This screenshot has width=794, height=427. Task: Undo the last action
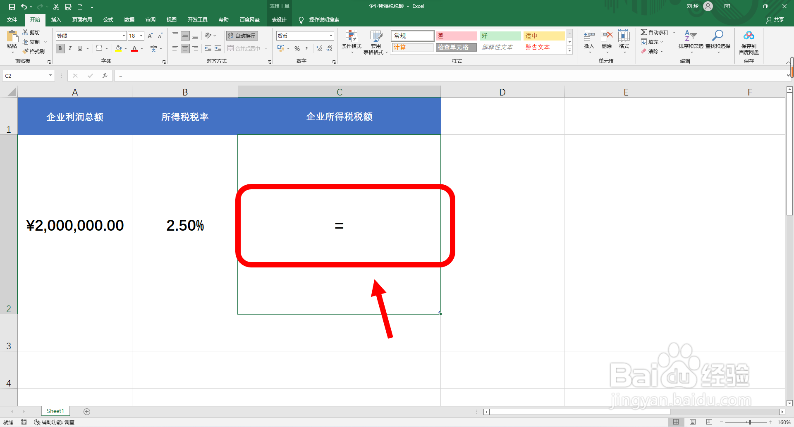pyautogui.click(x=24, y=7)
